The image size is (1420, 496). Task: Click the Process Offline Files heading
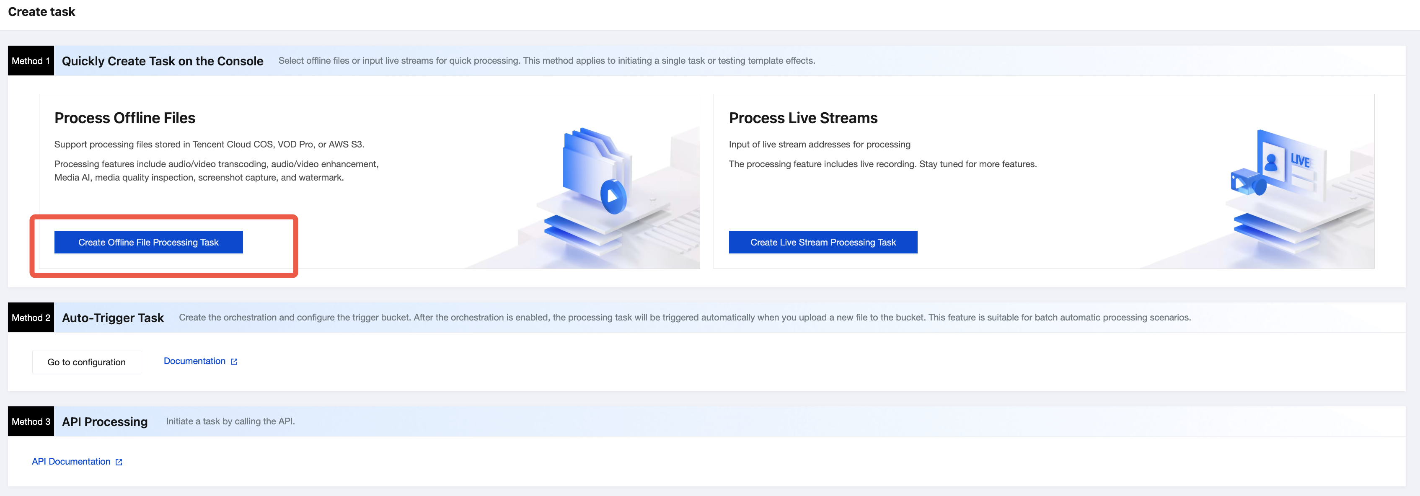click(x=124, y=118)
